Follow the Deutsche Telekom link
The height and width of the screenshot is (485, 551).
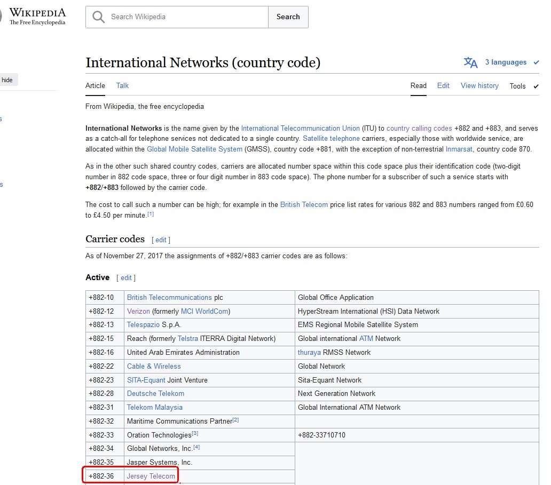(x=156, y=393)
